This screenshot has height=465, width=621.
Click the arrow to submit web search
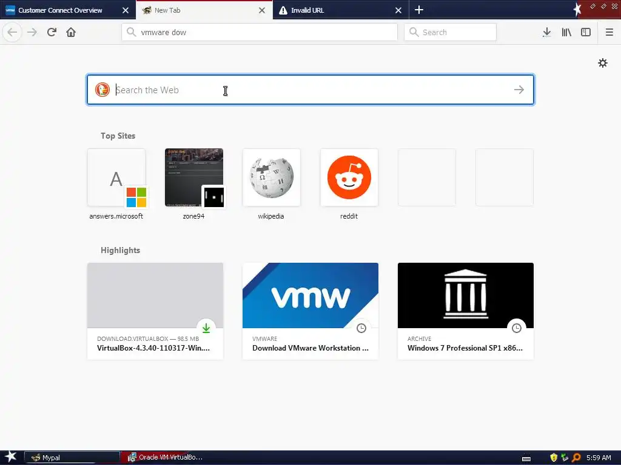(519, 90)
